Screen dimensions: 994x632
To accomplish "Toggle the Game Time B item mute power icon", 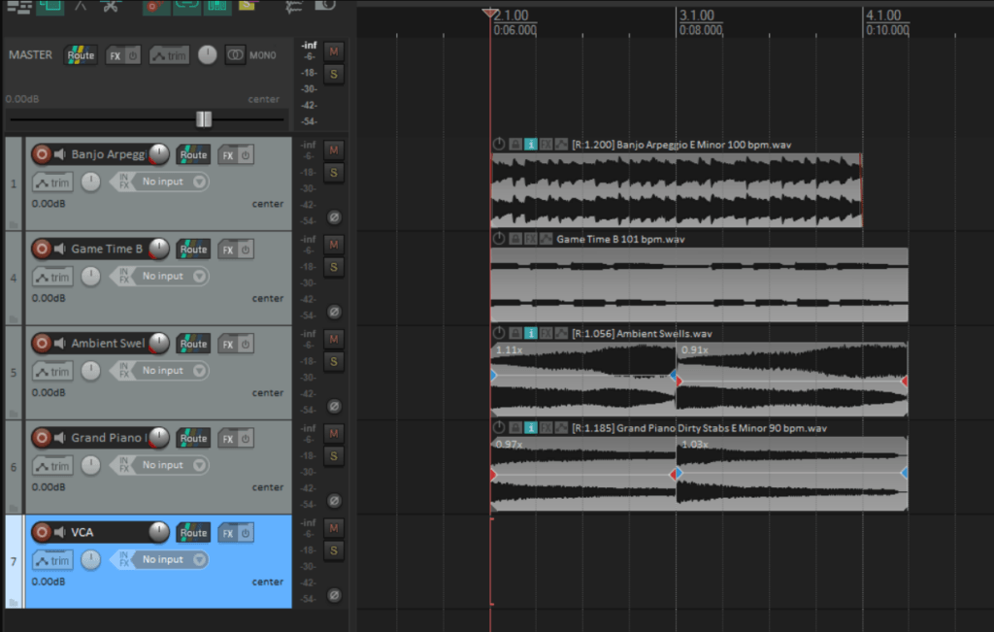I will point(499,239).
